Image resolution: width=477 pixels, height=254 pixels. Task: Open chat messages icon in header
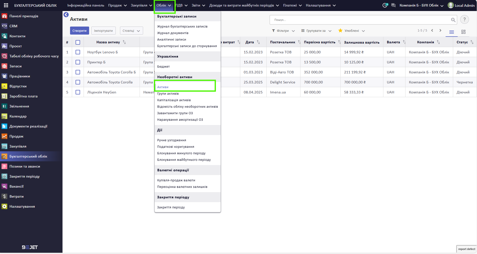click(393, 5)
